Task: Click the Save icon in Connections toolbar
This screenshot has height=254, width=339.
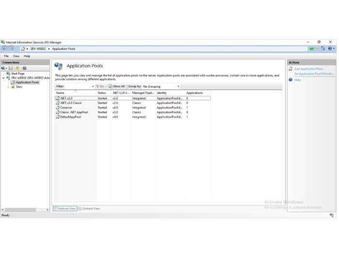Action: [x=11, y=68]
